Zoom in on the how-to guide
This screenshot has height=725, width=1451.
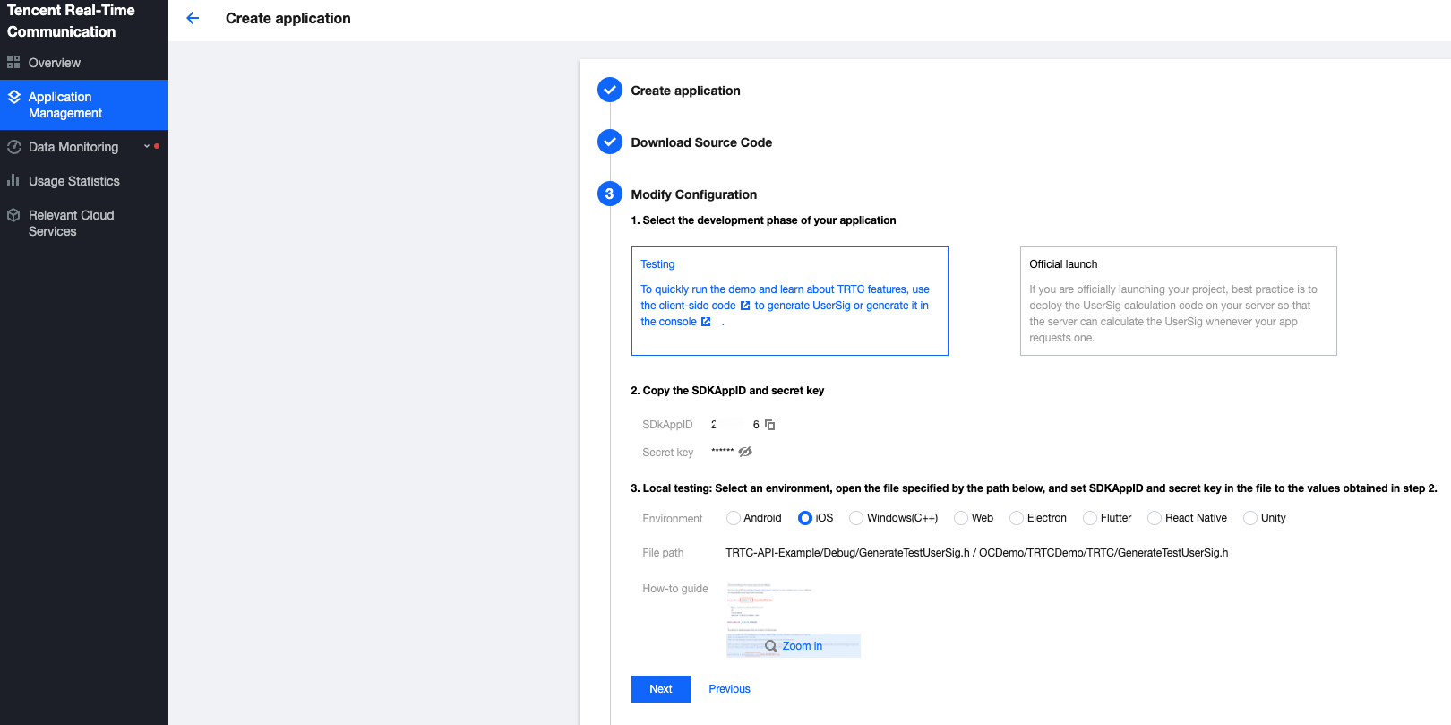coord(794,646)
